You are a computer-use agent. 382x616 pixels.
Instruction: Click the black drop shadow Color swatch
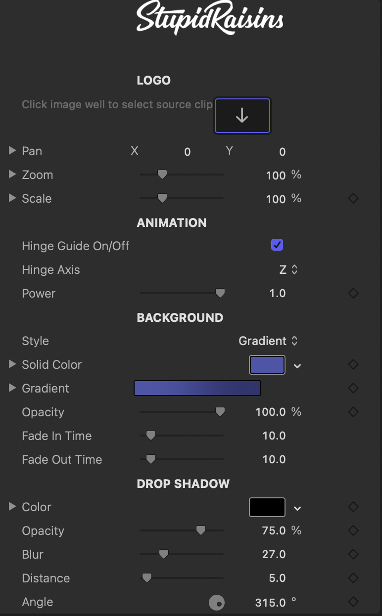267,507
